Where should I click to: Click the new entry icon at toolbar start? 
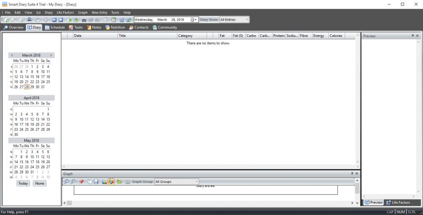click(6, 20)
